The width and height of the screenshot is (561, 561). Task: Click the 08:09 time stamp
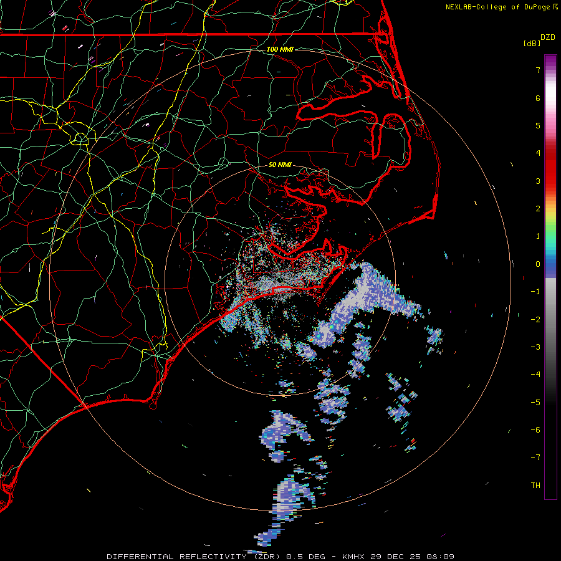440,557
